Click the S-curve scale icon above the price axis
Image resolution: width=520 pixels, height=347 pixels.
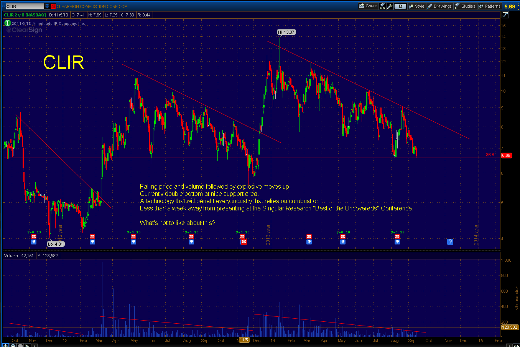(x=505, y=15)
